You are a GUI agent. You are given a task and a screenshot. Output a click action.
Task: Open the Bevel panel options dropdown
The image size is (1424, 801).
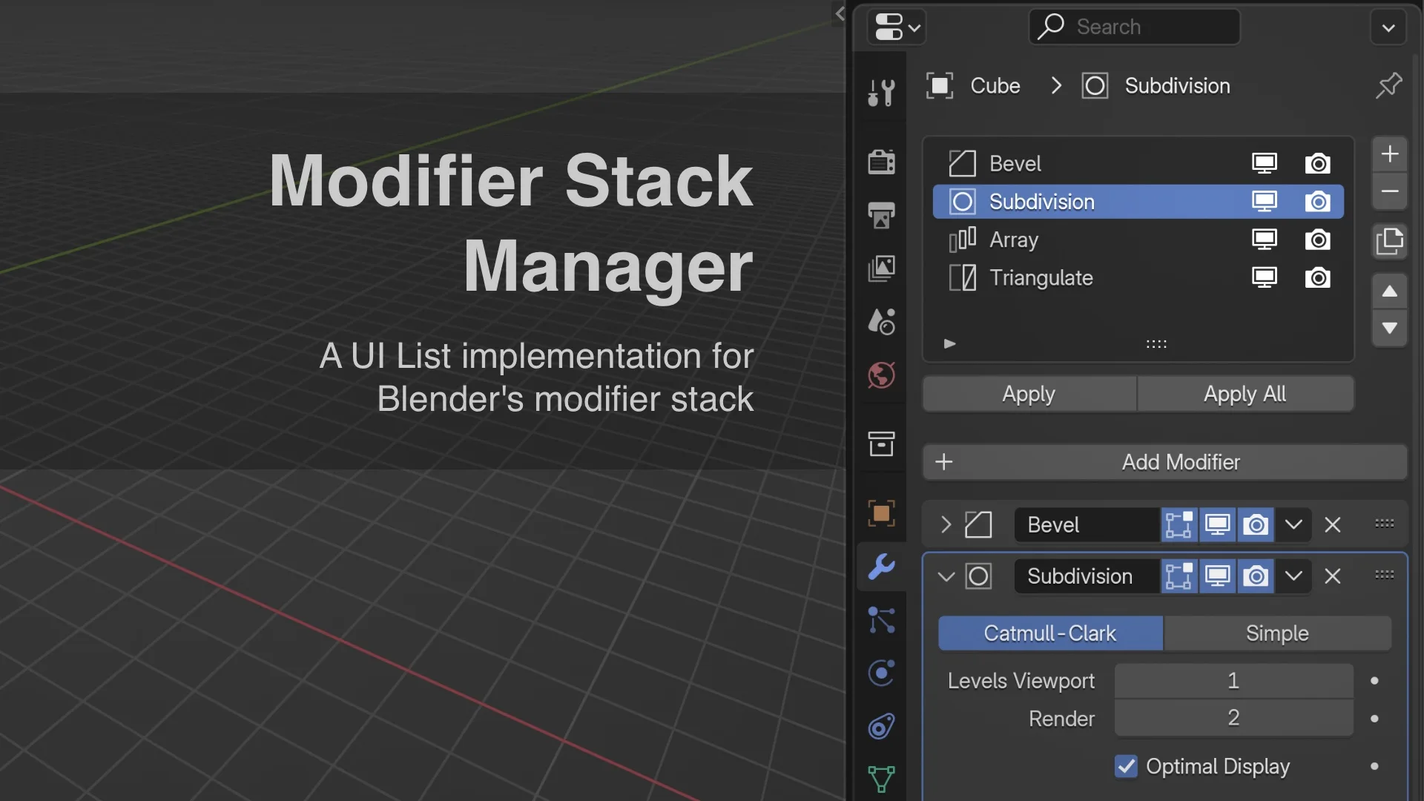point(1293,525)
